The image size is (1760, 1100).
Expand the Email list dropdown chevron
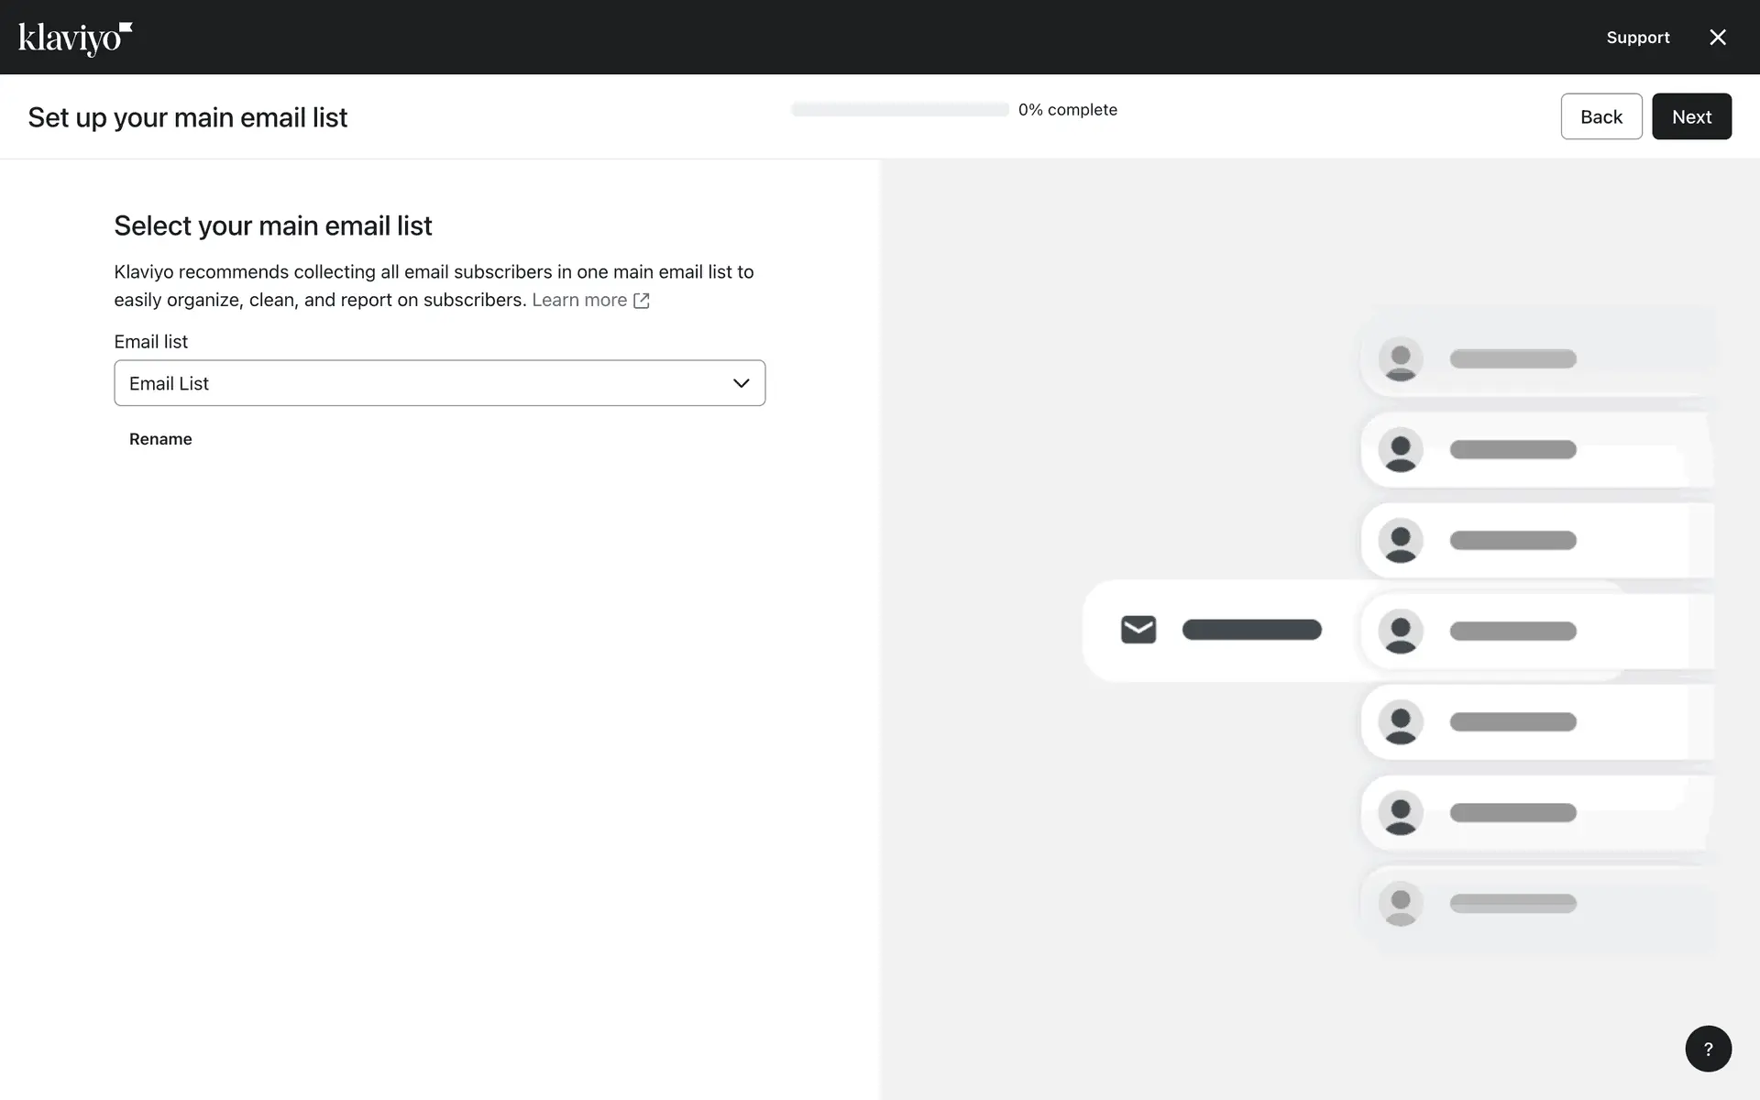click(x=741, y=383)
